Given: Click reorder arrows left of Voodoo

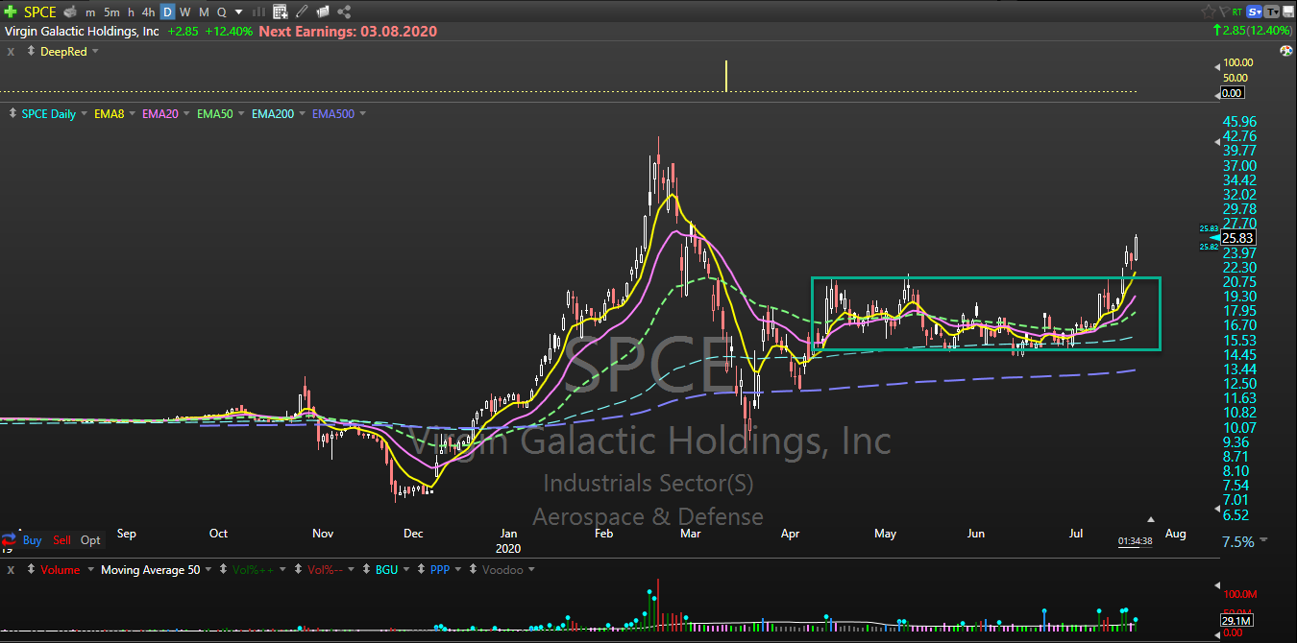Looking at the screenshot, I should pyautogui.click(x=473, y=569).
